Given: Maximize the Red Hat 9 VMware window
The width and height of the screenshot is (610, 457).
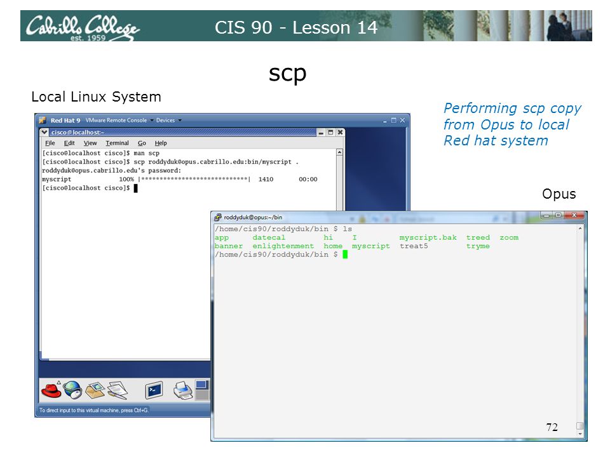Looking at the screenshot, I should tap(394, 121).
